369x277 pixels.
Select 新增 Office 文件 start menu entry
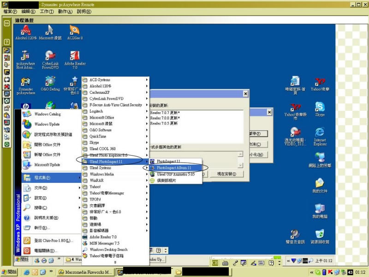tap(51, 155)
